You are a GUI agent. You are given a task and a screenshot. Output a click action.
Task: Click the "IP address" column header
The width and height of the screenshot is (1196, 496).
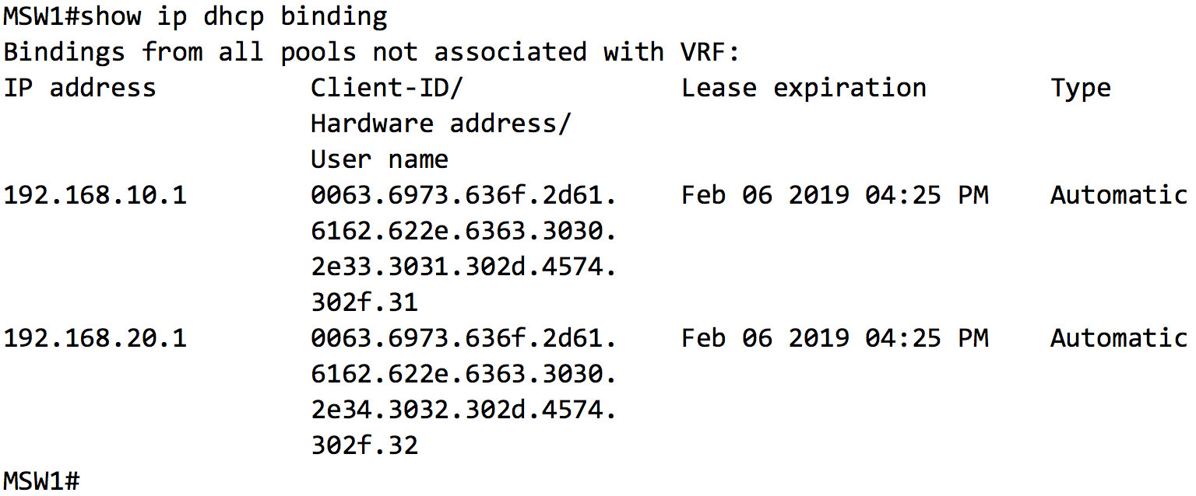pyautogui.click(x=79, y=88)
